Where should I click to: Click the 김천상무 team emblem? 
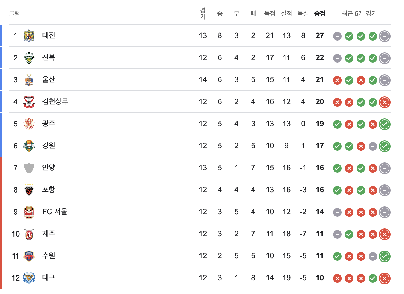point(29,102)
